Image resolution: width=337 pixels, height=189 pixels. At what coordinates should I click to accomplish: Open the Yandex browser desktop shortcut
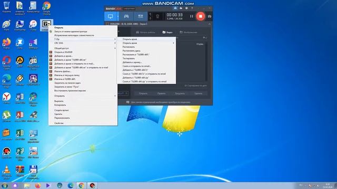[6, 98]
